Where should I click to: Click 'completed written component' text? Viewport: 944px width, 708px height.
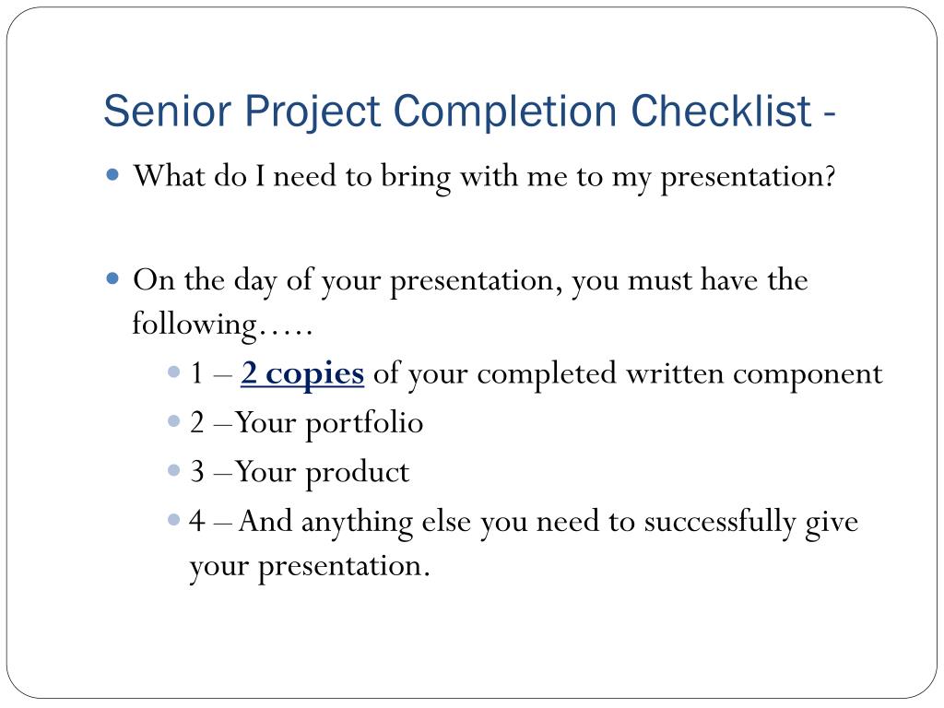point(679,374)
